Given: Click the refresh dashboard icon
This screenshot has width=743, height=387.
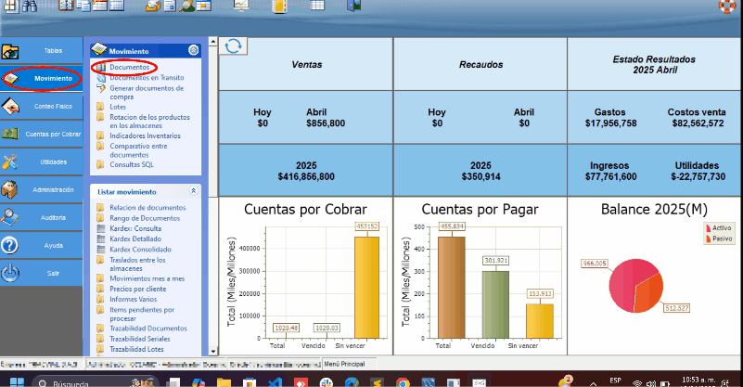Looking at the screenshot, I should 233,46.
